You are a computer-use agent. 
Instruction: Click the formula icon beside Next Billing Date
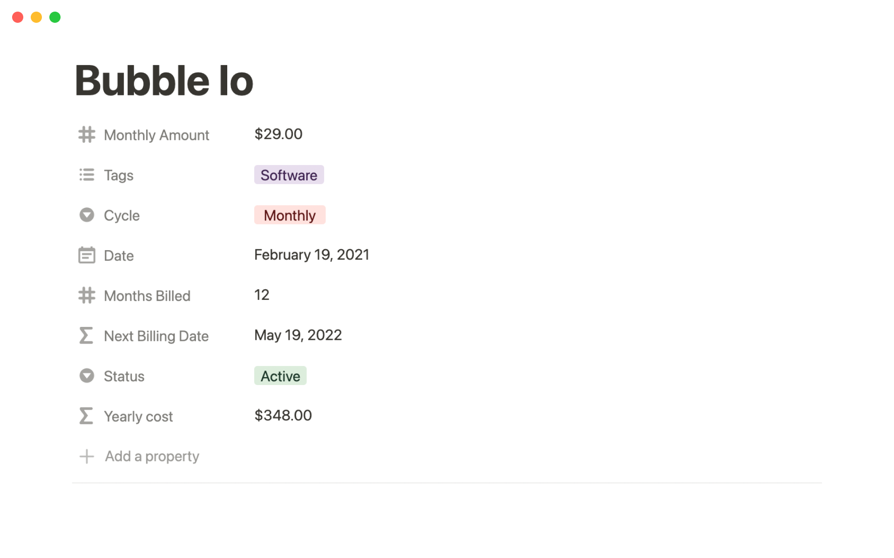[x=86, y=335]
